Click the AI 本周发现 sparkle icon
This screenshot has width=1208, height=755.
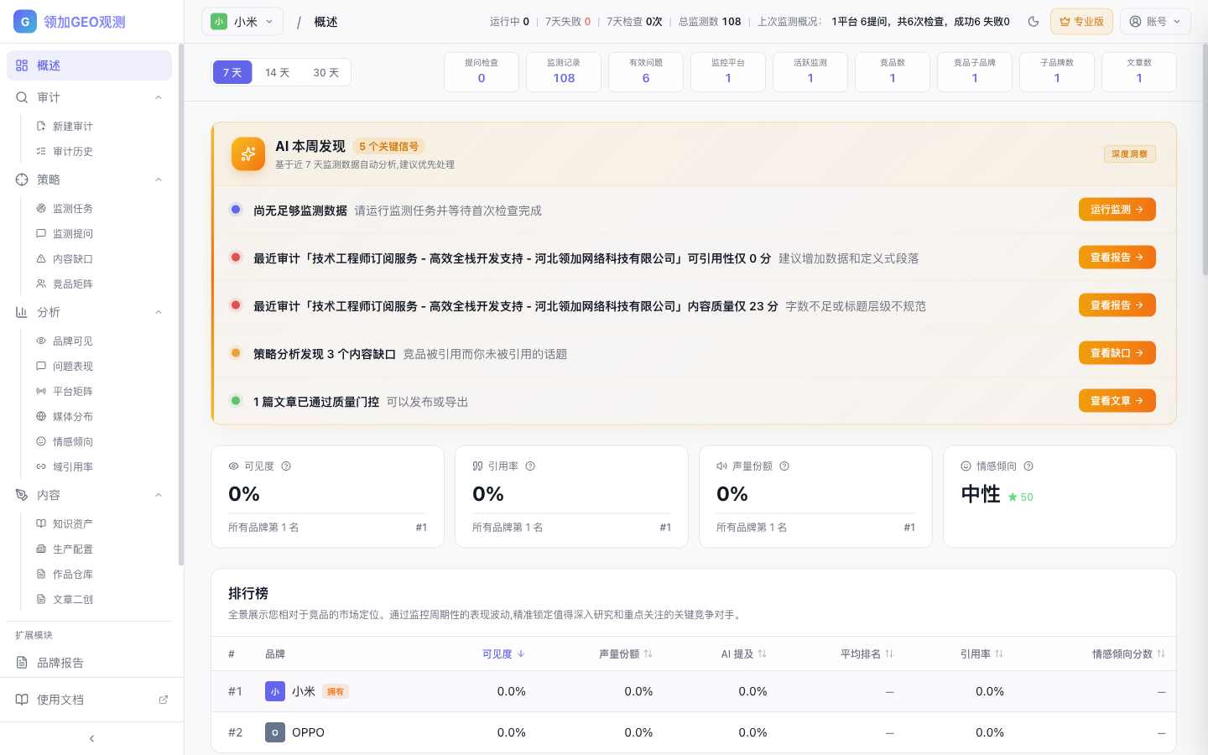(x=248, y=154)
